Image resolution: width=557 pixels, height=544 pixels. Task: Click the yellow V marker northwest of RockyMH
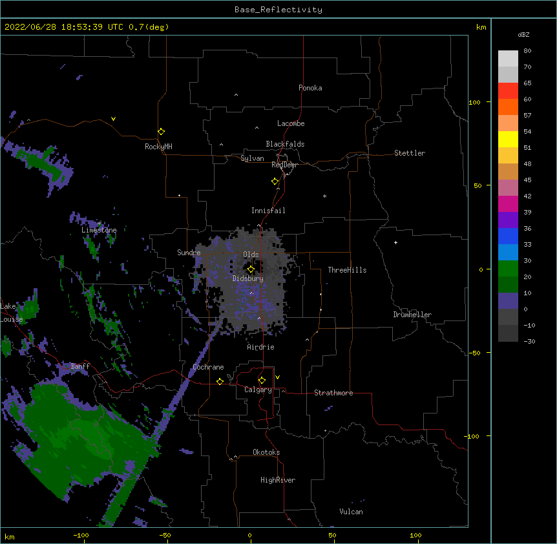(x=113, y=119)
